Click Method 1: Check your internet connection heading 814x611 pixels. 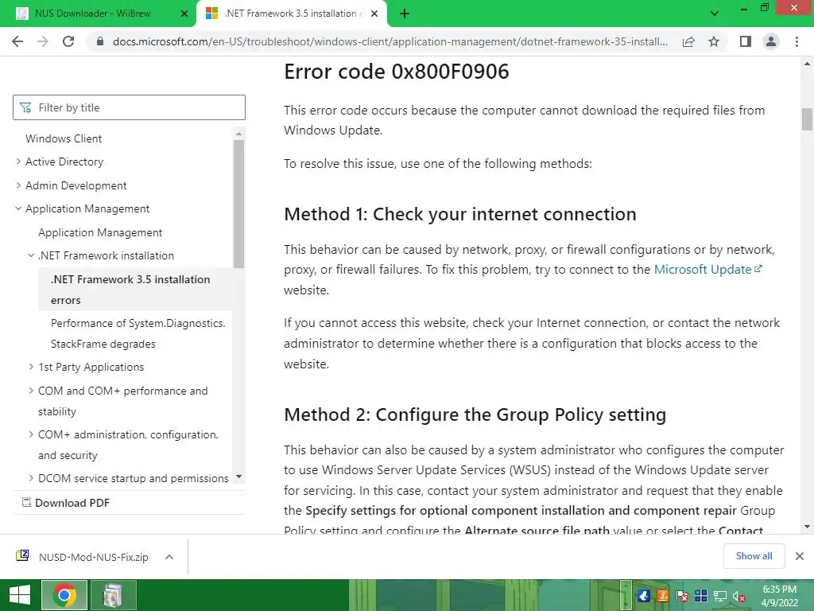point(460,214)
